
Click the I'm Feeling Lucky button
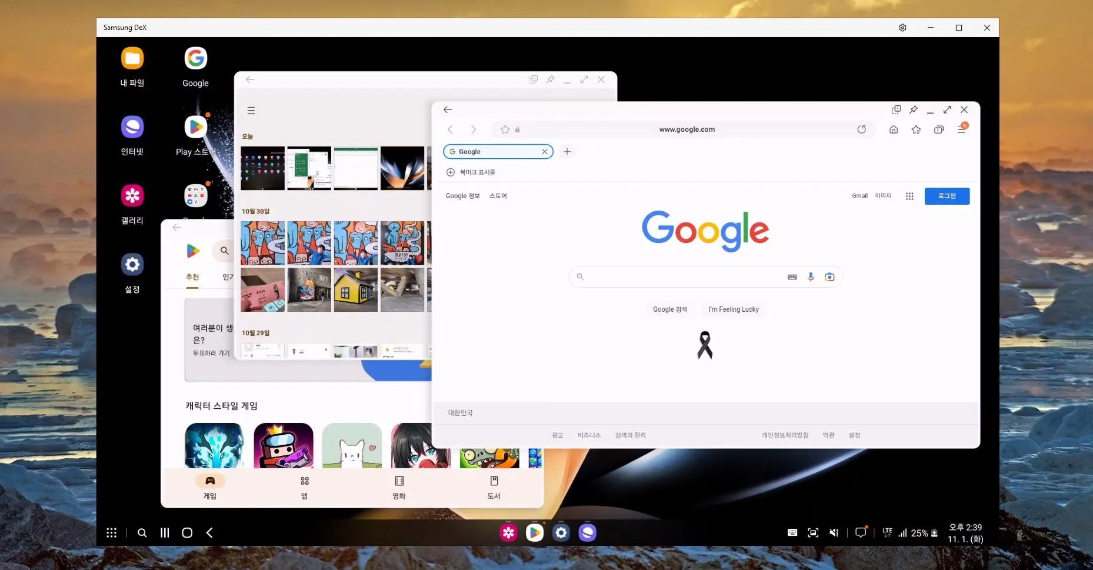734,309
